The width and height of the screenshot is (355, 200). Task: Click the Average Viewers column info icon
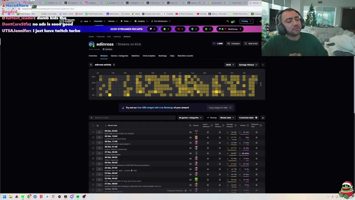235,126
